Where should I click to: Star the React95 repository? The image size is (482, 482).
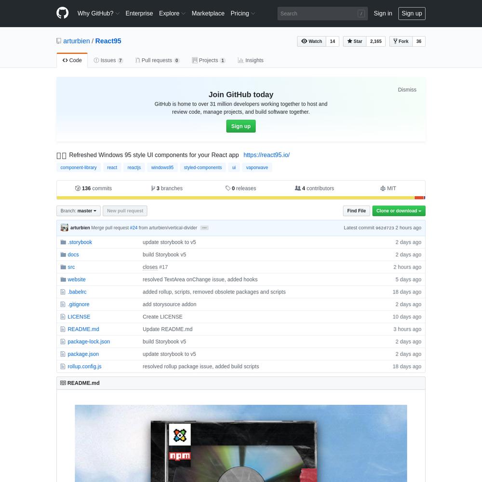pos(355,41)
